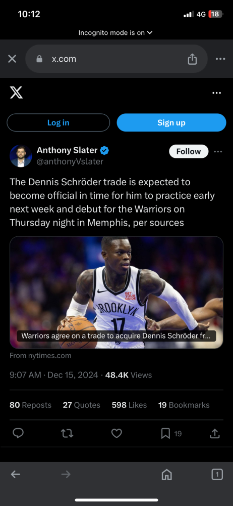Follow Anthony Slater
The height and width of the screenshot is (506, 233).
pos(189,151)
